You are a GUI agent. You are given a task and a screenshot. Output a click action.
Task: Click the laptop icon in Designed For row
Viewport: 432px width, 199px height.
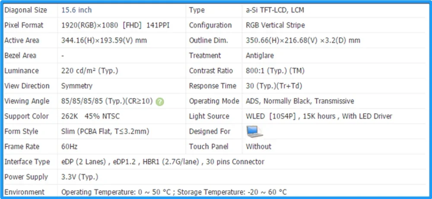click(254, 131)
